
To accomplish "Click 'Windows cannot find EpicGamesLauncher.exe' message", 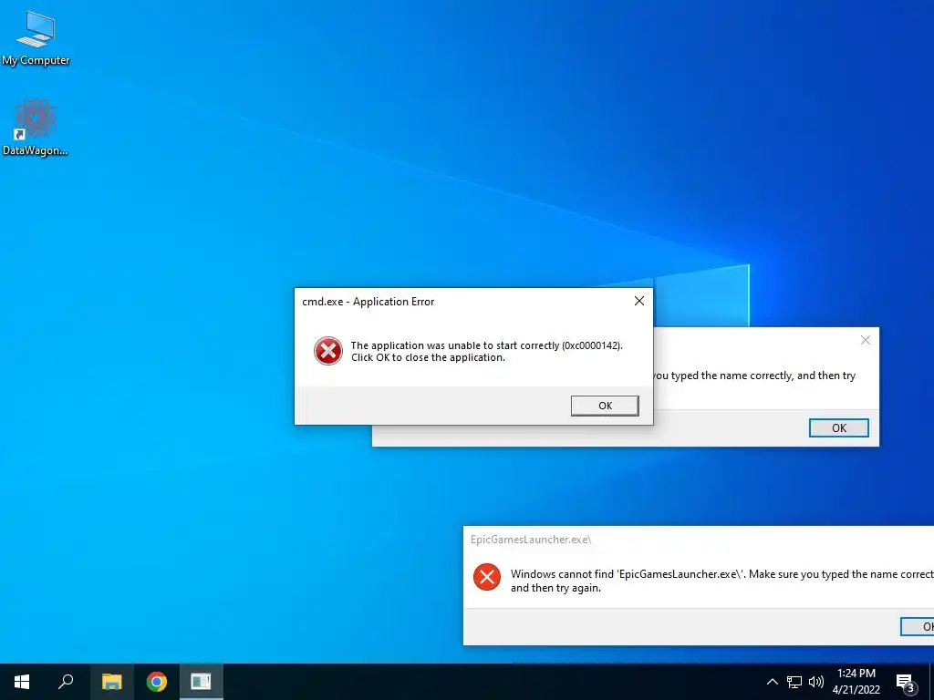I will coord(722,581).
